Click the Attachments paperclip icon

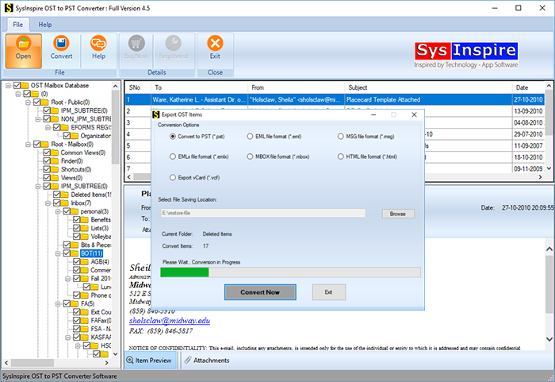[x=188, y=360]
